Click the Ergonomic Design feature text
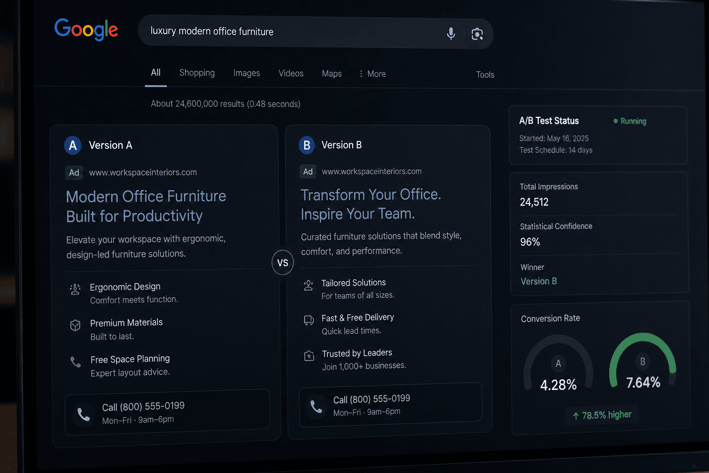 [125, 287]
